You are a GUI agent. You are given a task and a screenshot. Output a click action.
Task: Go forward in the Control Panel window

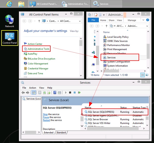click(30, 21)
